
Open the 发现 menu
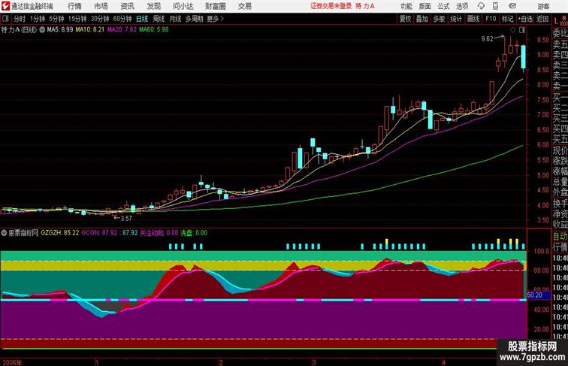(x=153, y=6)
